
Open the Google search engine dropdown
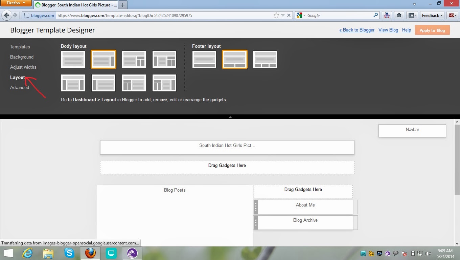click(301, 15)
